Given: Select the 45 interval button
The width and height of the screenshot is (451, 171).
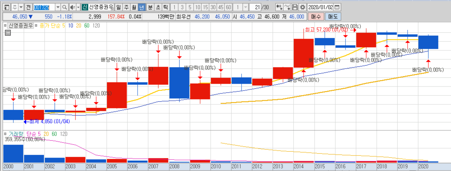Looking at the screenshot, I should (221, 7).
